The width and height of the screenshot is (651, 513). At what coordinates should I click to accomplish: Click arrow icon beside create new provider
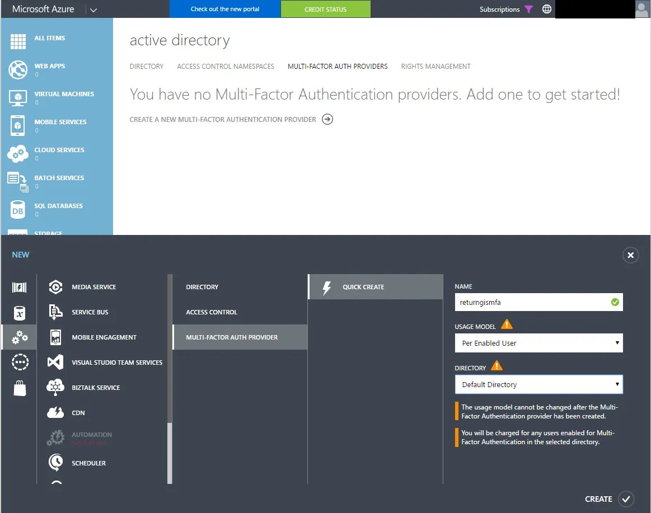point(327,120)
